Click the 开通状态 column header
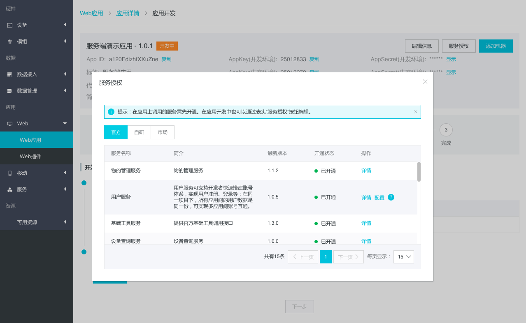526x323 pixels. 324,153
